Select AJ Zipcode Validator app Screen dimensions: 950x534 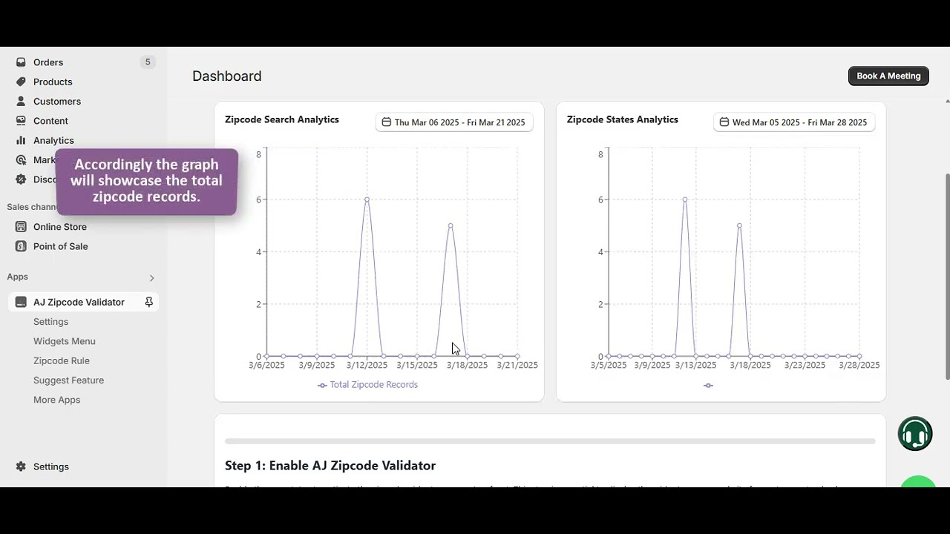click(79, 302)
